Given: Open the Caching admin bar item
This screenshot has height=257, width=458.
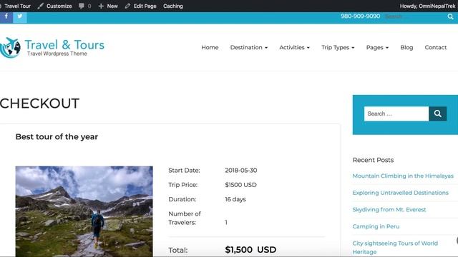Looking at the screenshot, I should (x=173, y=6).
